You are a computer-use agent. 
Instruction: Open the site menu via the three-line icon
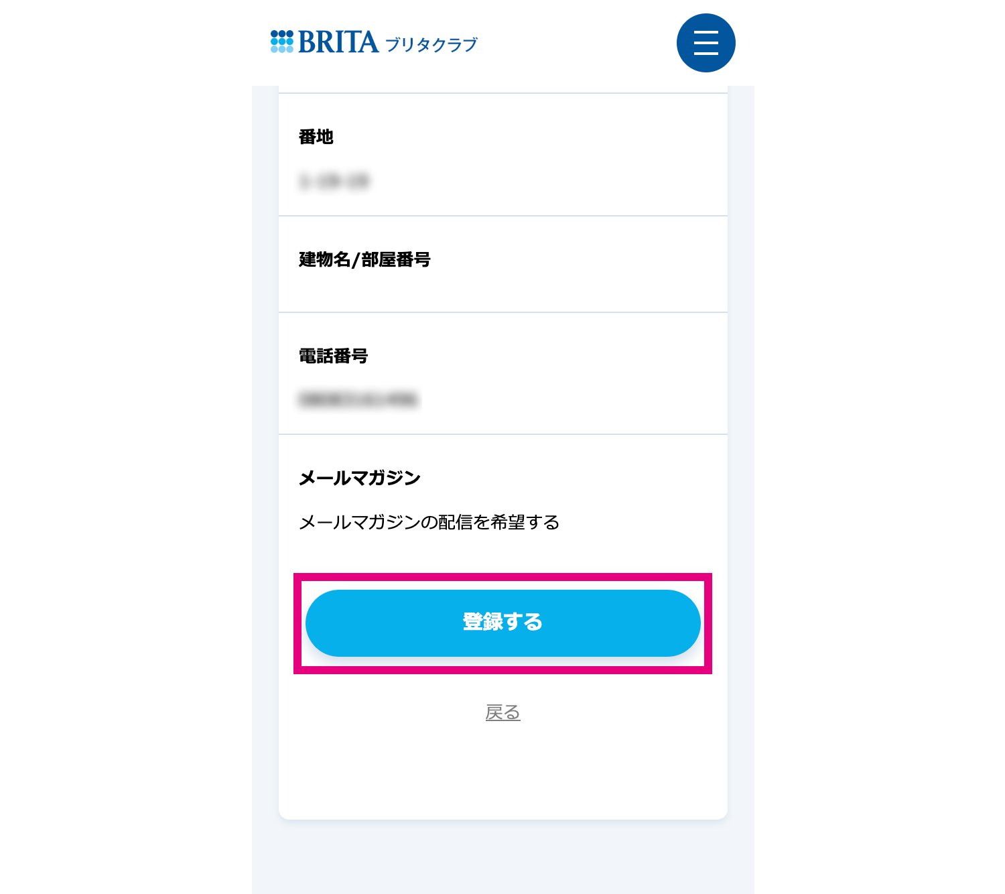[705, 42]
